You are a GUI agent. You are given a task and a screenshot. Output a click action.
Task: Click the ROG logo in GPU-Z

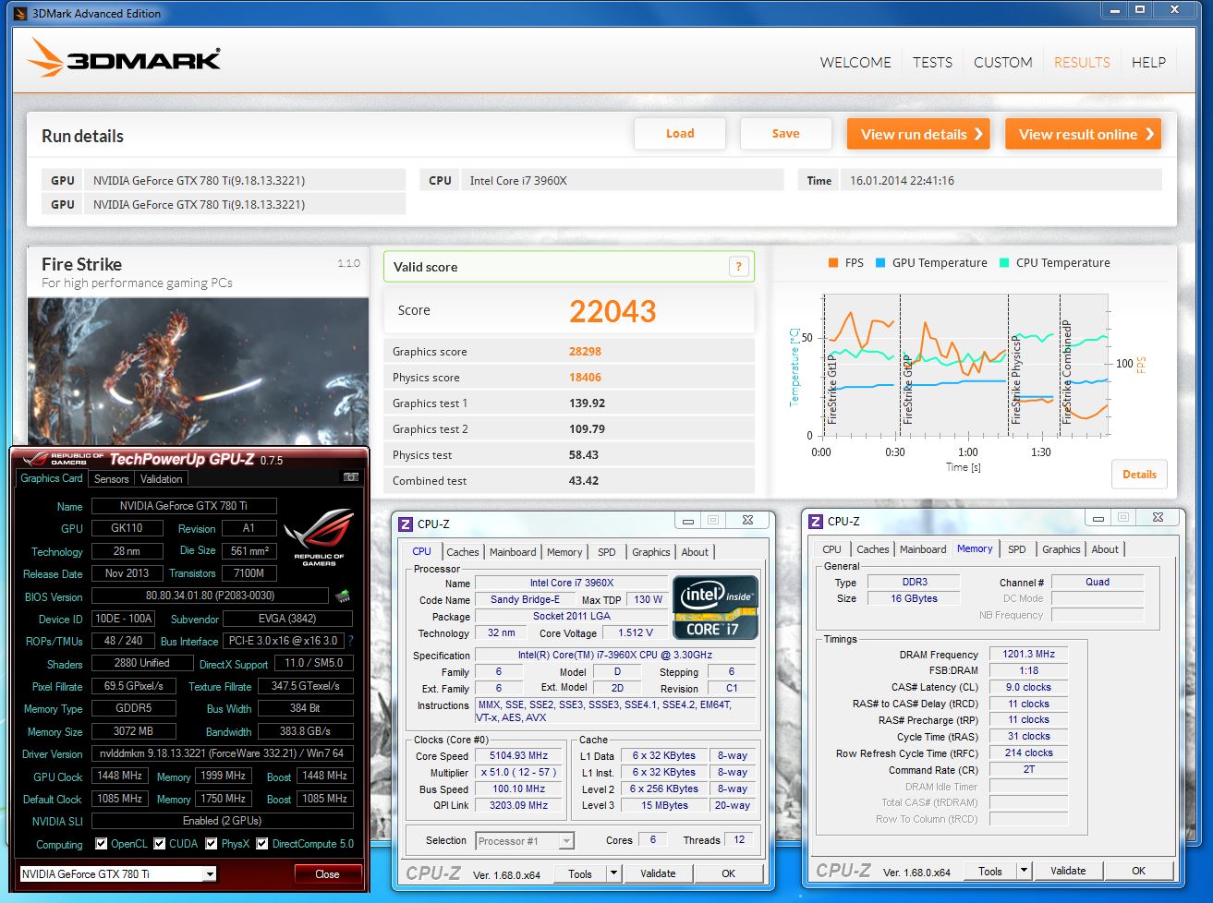319,538
